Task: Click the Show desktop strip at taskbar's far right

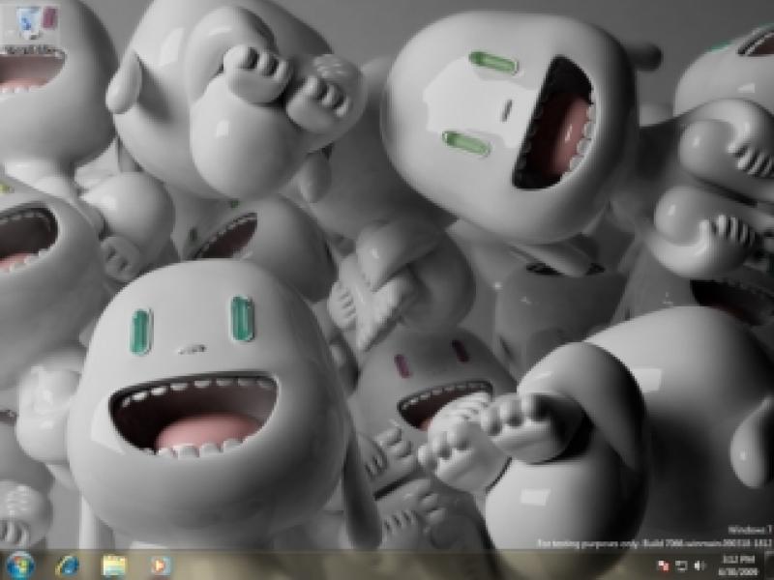Action: click(x=770, y=564)
